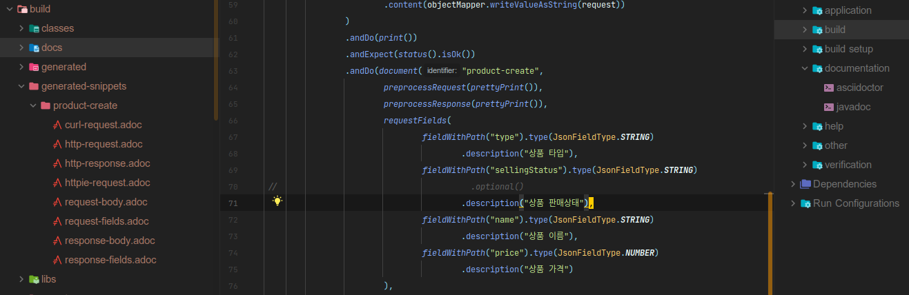Click the Run Configurations icon in Gradle panel

[x=805, y=203]
